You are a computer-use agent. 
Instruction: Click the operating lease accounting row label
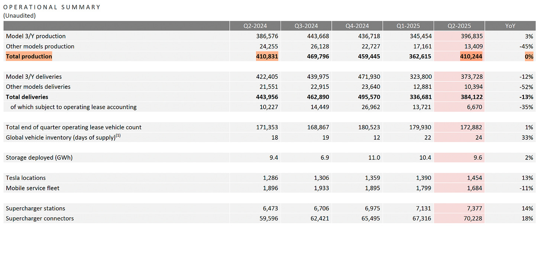point(74,107)
